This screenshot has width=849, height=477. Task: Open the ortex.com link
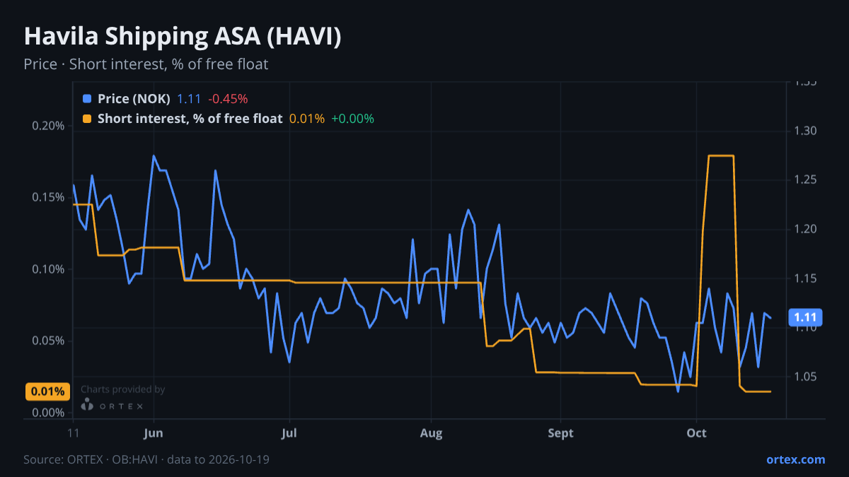795,459
